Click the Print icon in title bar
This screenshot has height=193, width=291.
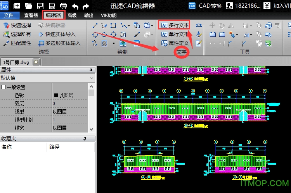coord(64,6)
